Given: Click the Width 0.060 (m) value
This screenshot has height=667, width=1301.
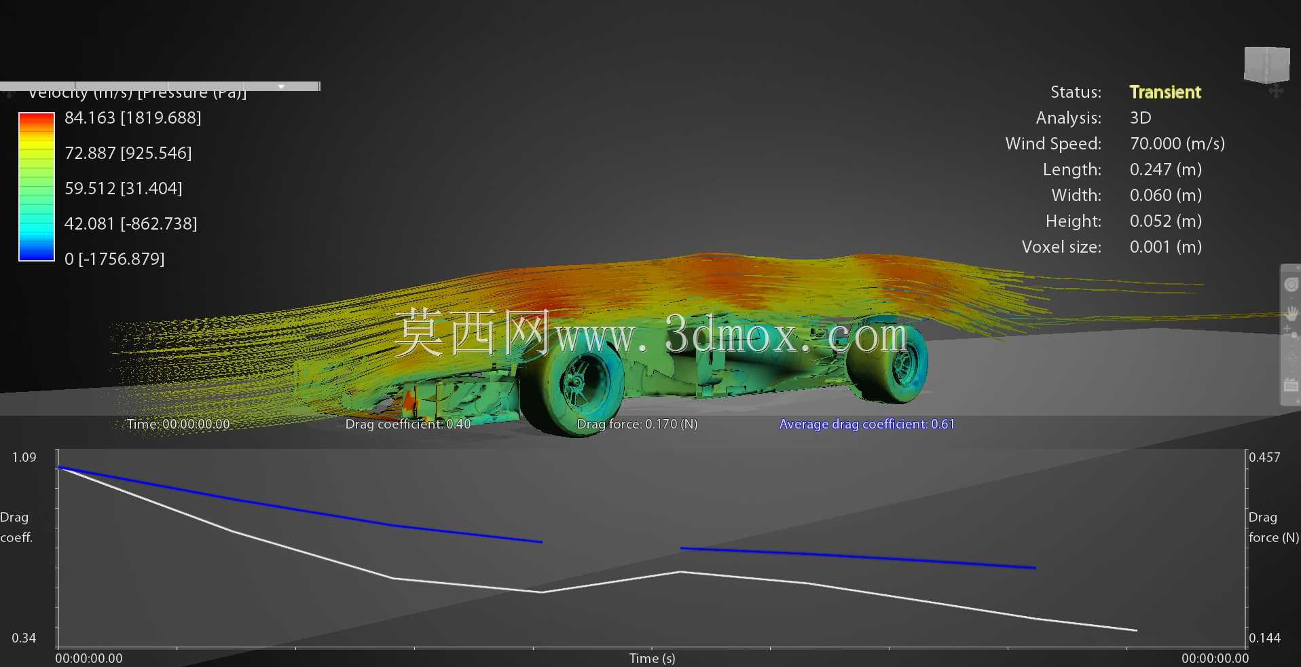Looking at the screenshot, I should (1166, 195).
